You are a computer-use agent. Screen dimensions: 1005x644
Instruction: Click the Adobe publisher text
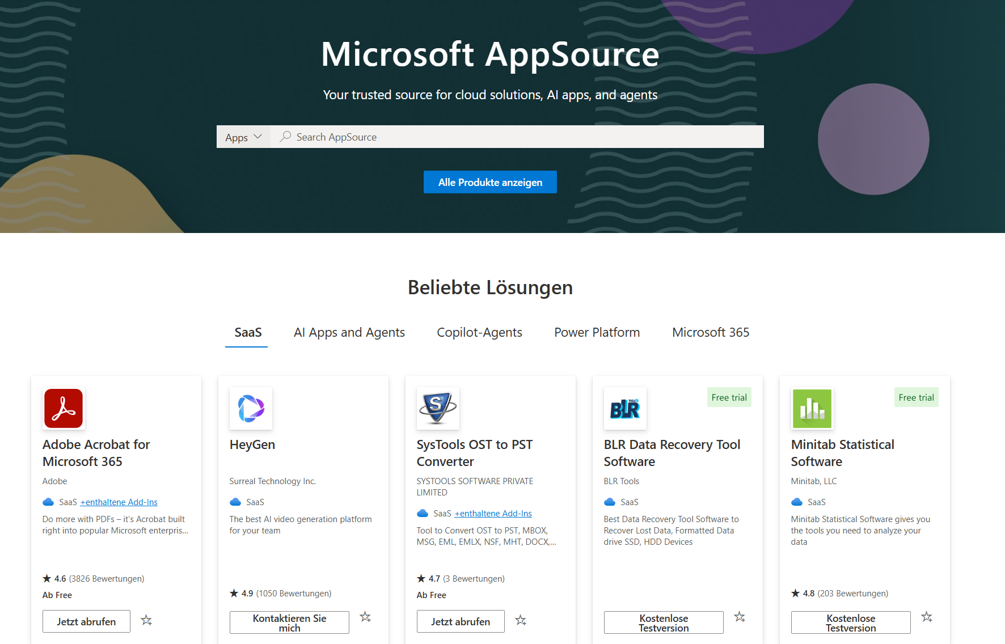coord(55,481)
